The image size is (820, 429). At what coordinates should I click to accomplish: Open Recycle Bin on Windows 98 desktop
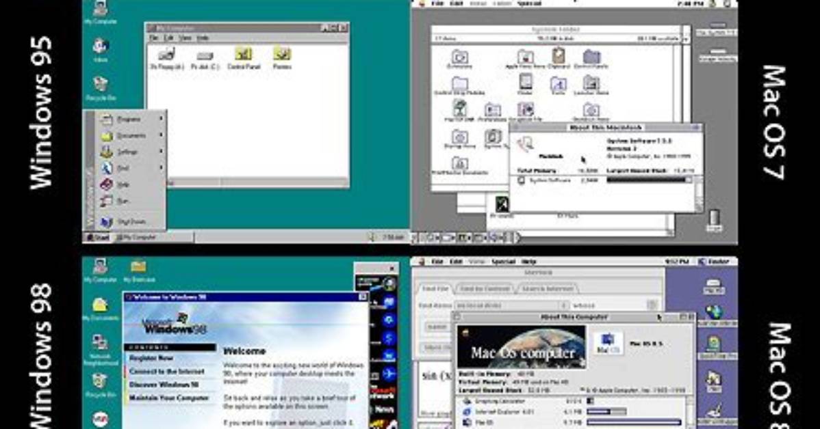coord(101,385)
